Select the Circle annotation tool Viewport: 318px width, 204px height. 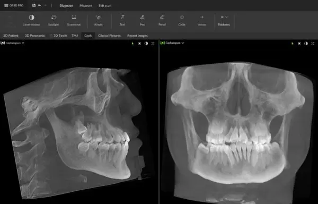click(182, 20)
